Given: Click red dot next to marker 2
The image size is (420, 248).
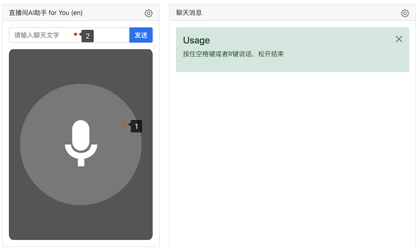Looking at the screenshot, I should tap(75, 34).
